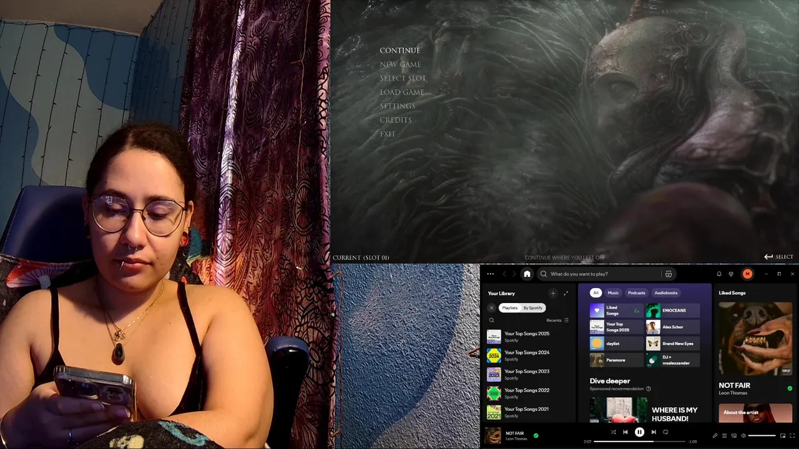Pause the current song
Image resolution: width=799 pixels, height=449 pixels.
point(639,432)
